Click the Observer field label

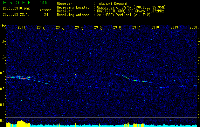(65, 3)
